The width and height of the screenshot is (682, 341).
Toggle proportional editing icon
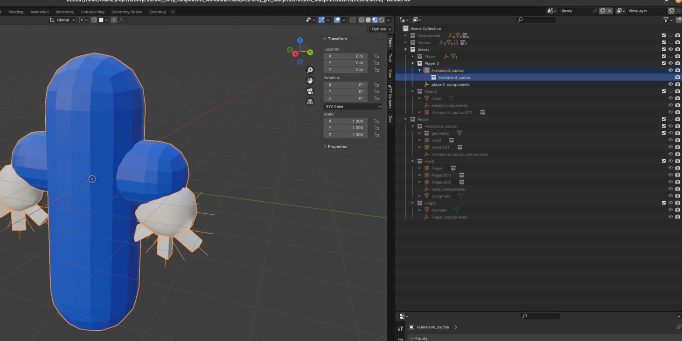(114, 20)
